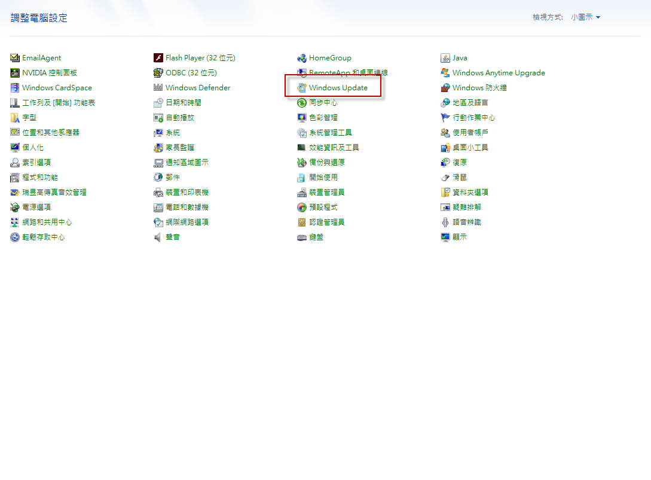651x480 pixels.
Task: Select 使用者帳戶 link
Action: 470,133
